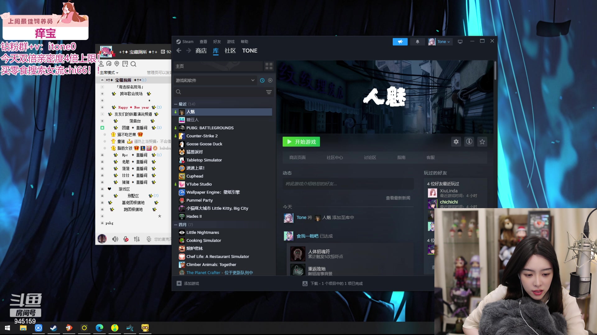Open 食我一戟吧 achievement link
Screen dimensions: 597x335
pos(308,236)
